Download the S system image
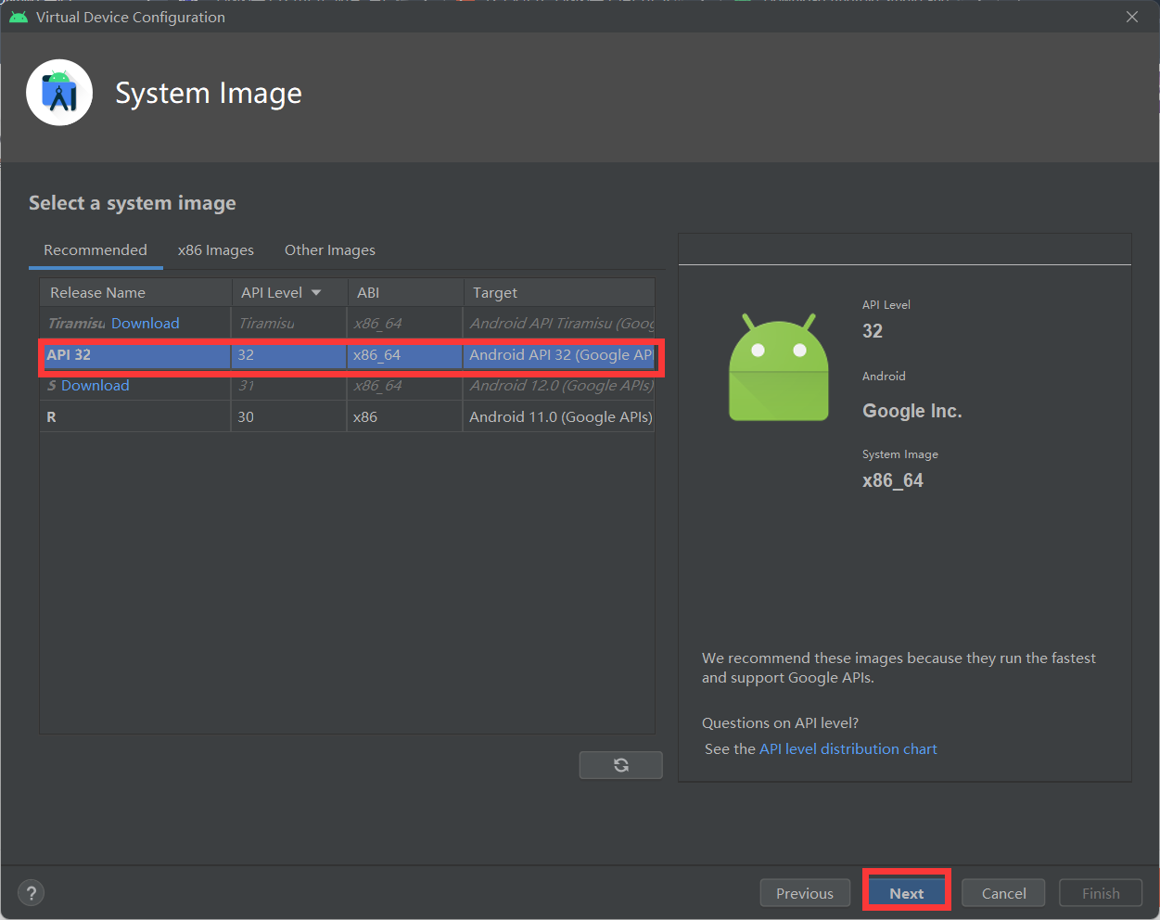This screenshot has height=920, width=1160. pyautogui.click(x=96, y=385)
